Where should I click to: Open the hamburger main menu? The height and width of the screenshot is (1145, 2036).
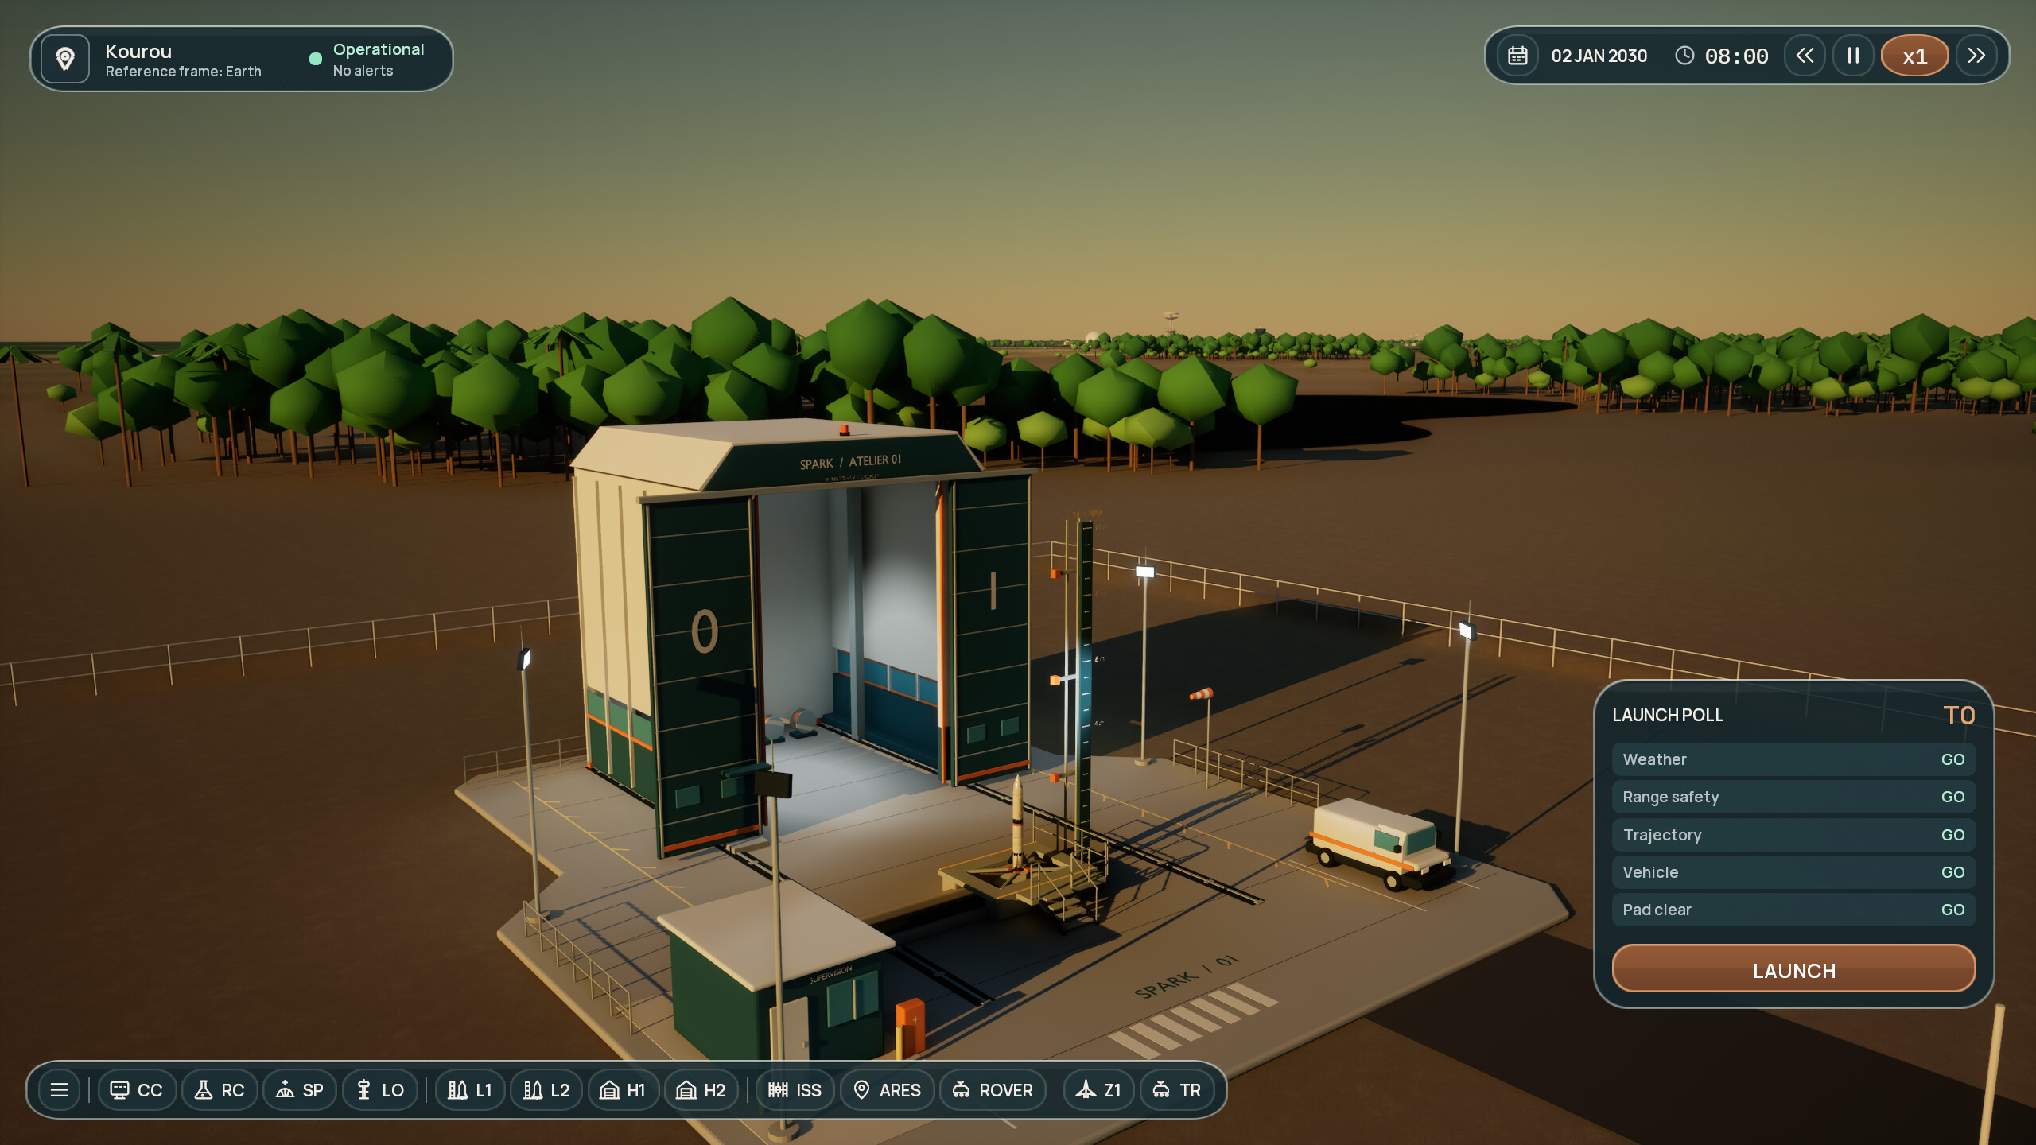(x=59, y=1089)
